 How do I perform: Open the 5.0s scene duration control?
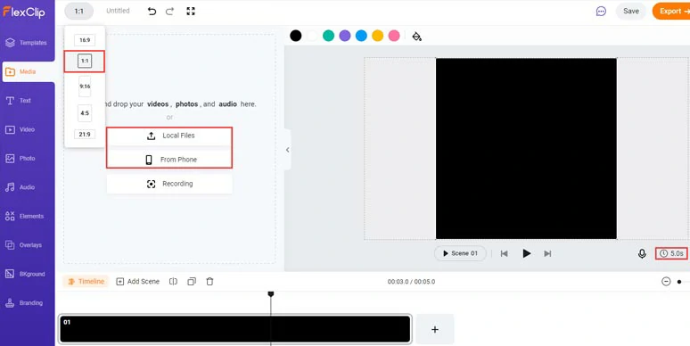coord(671,253)
